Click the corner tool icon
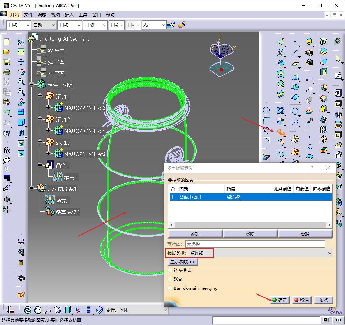Image resolution: width=345 pixels, height=325 pixels. pyautogui.click(x=266, y=120)
